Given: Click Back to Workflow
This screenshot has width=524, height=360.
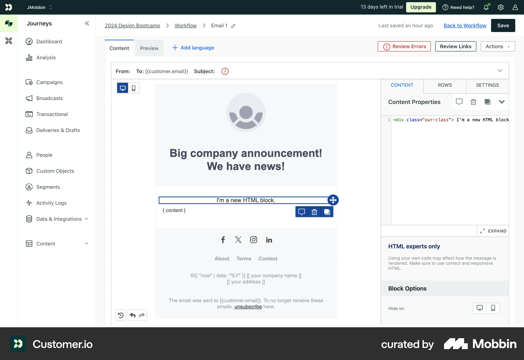Looking at the screenshot, I should 465,25.
